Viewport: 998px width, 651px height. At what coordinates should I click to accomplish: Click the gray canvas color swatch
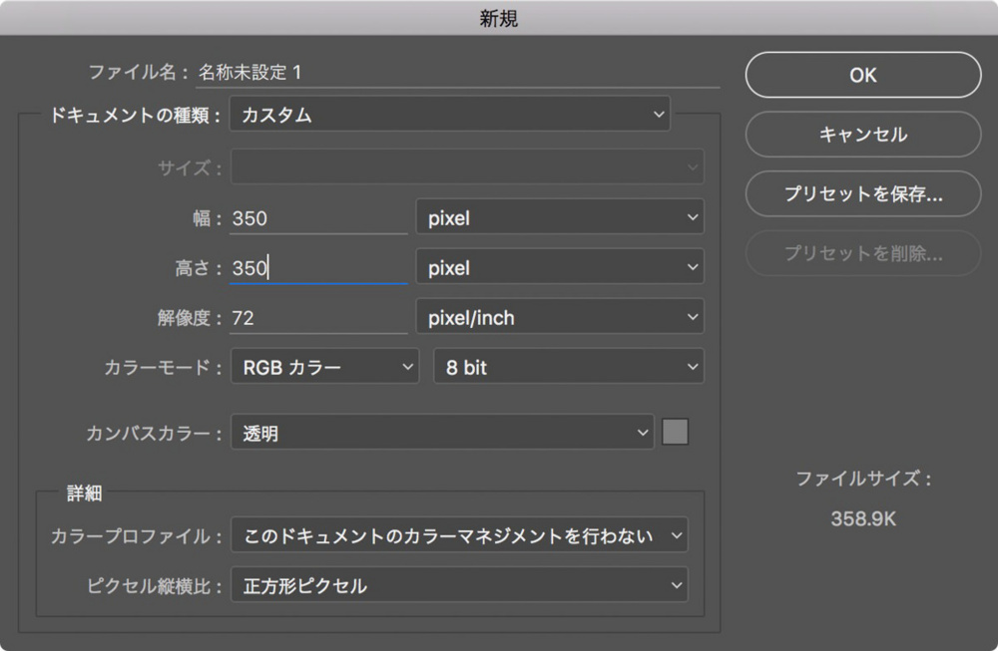click(x=676, y=432)
